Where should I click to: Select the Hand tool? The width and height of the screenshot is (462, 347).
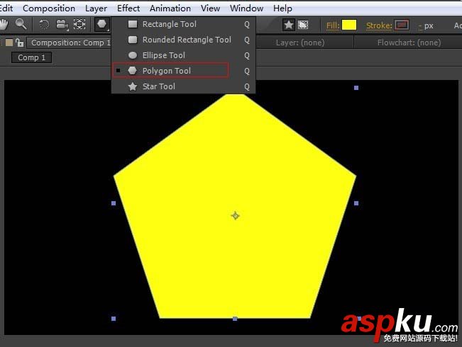(4, 24)
